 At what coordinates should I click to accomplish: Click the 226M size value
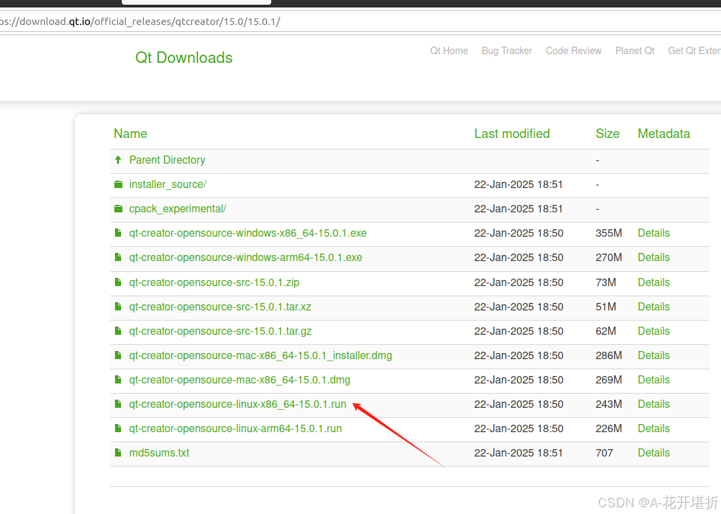click(x=608, y=429)
